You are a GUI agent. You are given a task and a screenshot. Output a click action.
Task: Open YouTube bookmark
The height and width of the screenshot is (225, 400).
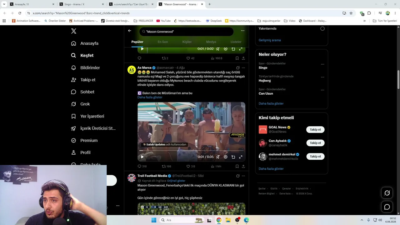click(x=163, y=21)
